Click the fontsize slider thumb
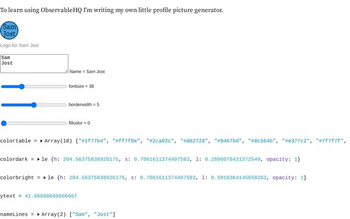The image size is (350, 219). click(x=22, y=87)
